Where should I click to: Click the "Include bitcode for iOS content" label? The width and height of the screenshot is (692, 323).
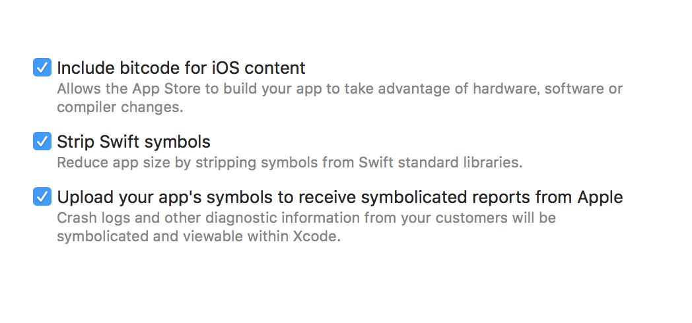(181, 67)
